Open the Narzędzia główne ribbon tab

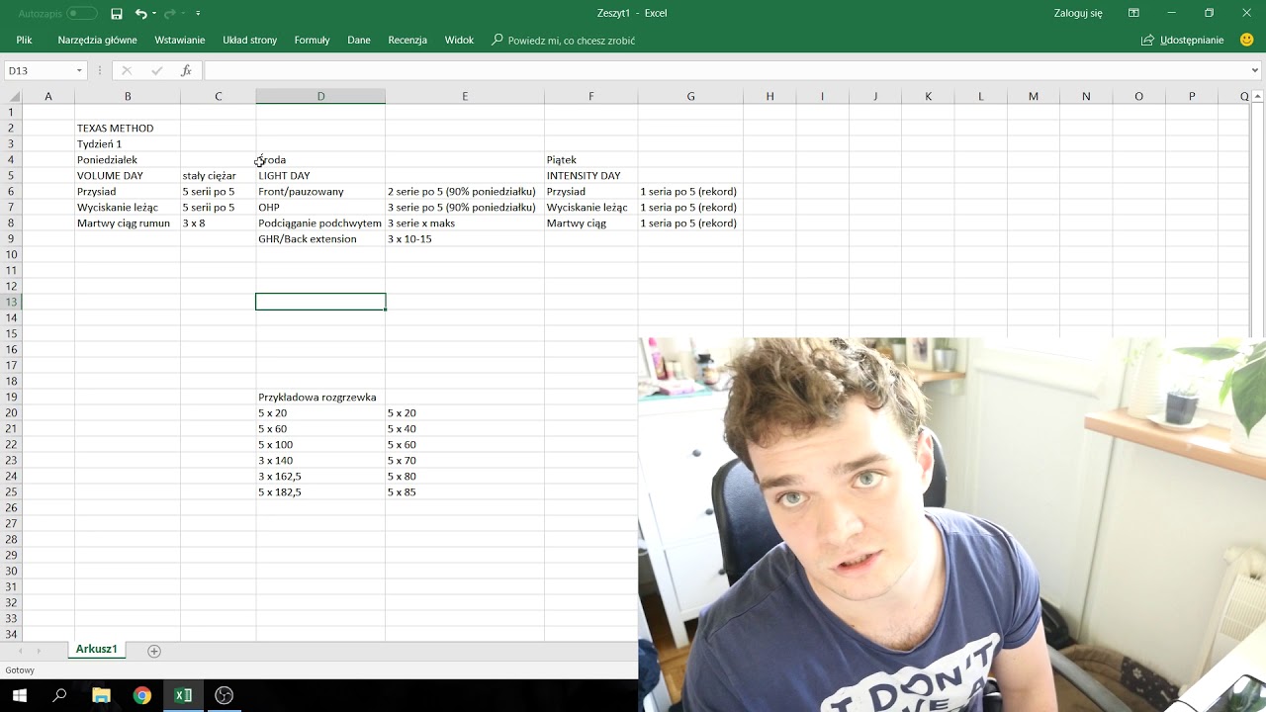tap(97, 41)
